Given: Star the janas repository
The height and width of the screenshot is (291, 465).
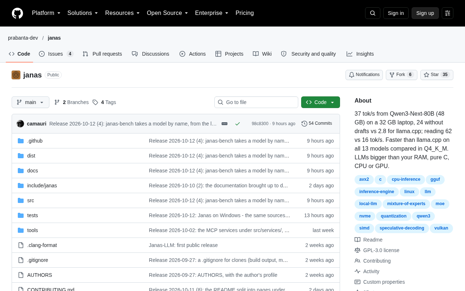Looking at the screenshot, I should (x=437, y=75).
